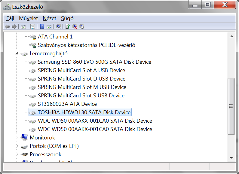Select Szabványos kétcsatornás PCI IDE-vezérlő
Screen dimensions: 239x174
pos(86,45)
